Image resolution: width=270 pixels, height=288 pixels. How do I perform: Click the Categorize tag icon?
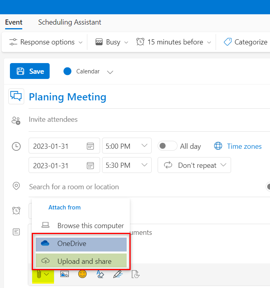pos(228,42)
